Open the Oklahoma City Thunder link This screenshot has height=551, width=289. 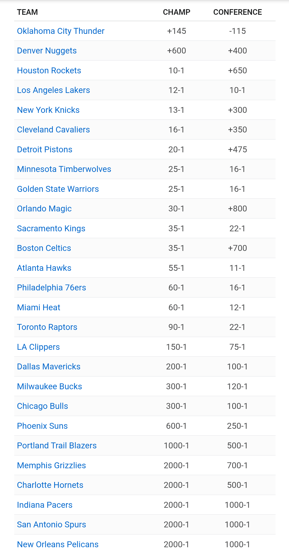point(61,31)
